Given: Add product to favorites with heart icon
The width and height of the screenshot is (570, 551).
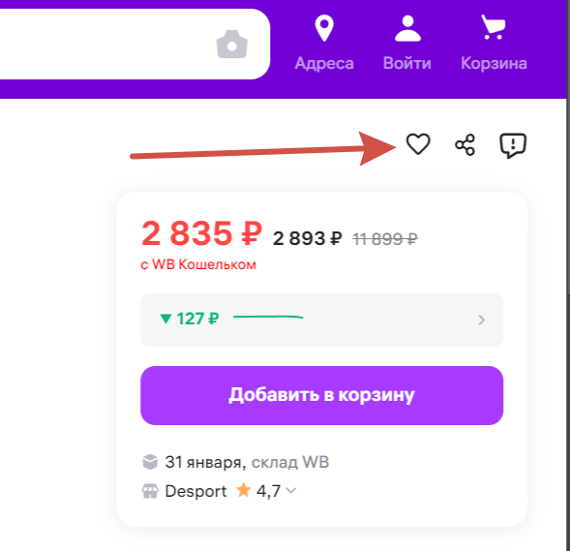Looking at the screenshot, I should [418, 144].
